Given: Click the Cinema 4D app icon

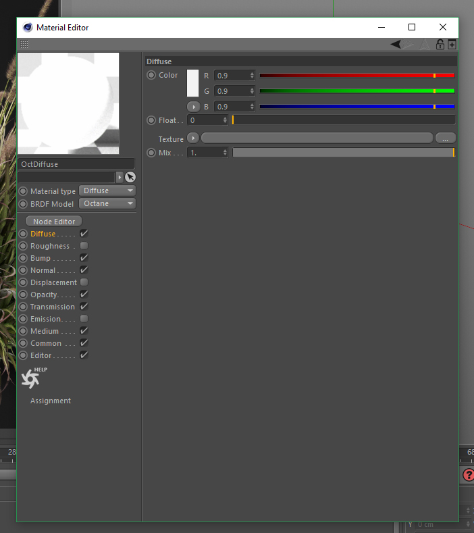Looking at the screenshot, I should (x=28, y=27).
